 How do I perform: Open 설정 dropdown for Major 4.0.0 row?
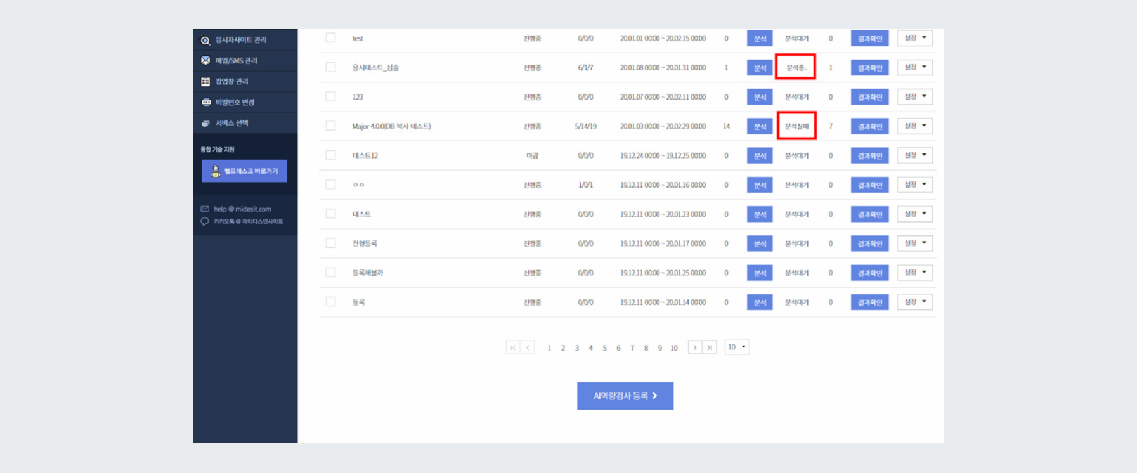click(x=915, y=126)
